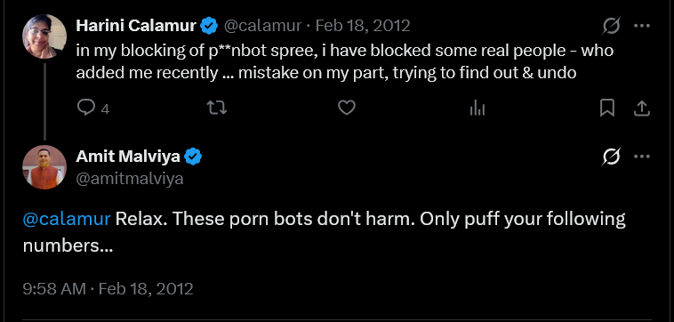The height and width of the screenshot is (322, 674).
Task: Reply to Harini Calamur's tweet
Action: click(x=86, y=108)
